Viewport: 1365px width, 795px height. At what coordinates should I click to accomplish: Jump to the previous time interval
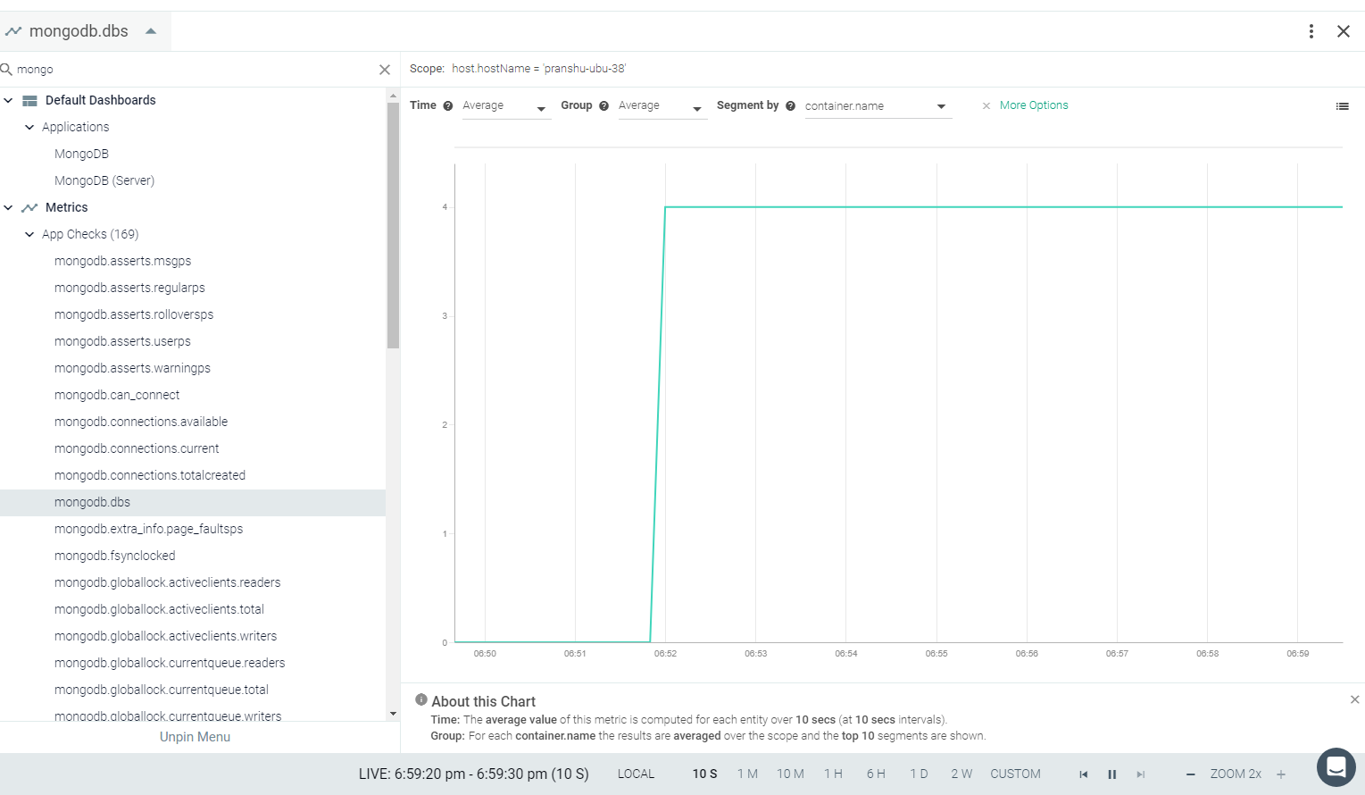click(x=1084, y=774)
